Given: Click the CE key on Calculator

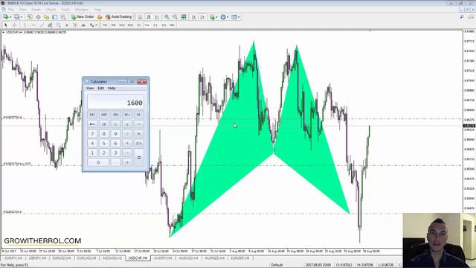Looking at the screenshot, I should (x=104, y=124).
